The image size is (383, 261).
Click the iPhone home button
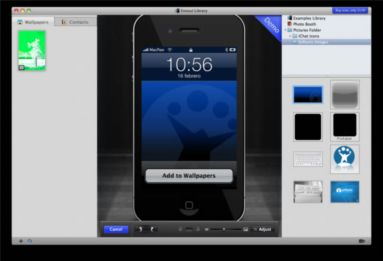pos(189,205)
